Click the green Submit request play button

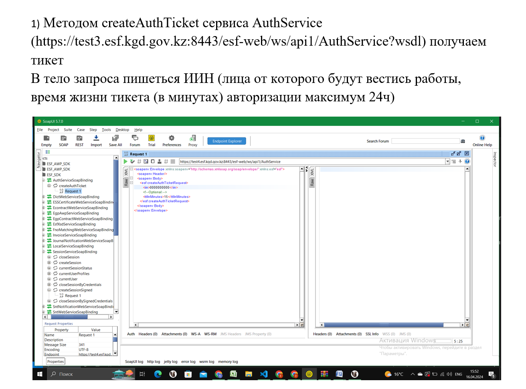pyautogui.click(x=125, y=161)
